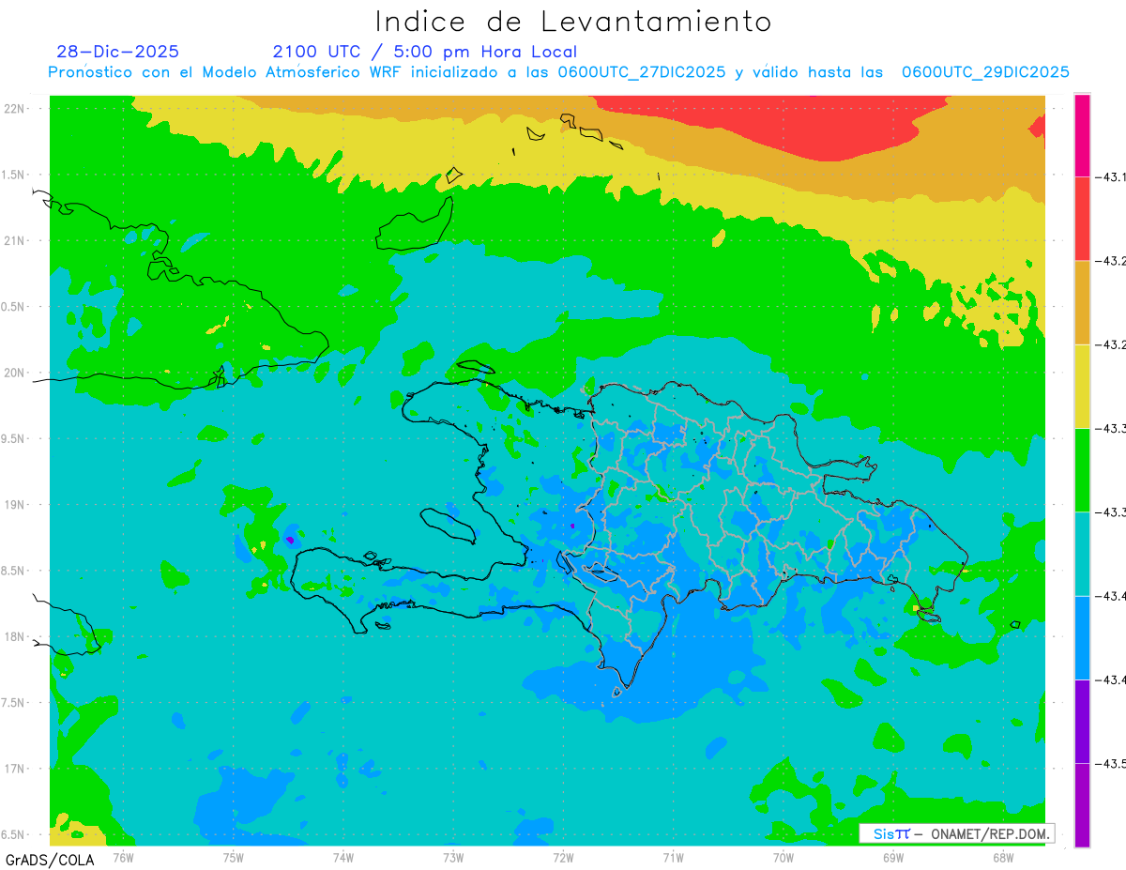The image size is (1126, 870).
Task: Select the date text "28-Dic-2025"
Action: [x=117, y=52]
